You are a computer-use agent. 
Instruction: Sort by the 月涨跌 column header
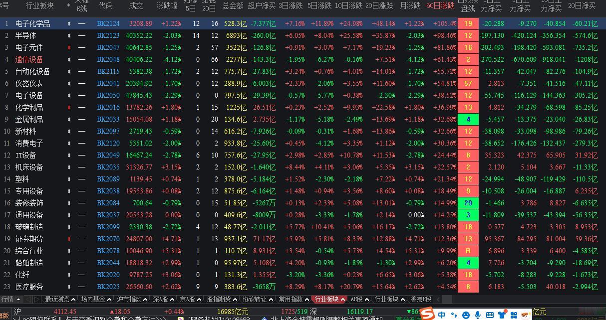[410, 6]
